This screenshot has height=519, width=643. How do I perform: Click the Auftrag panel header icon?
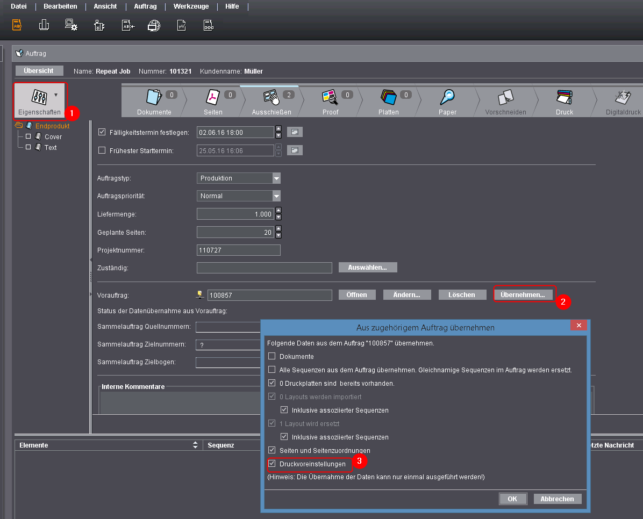point(19,53)
